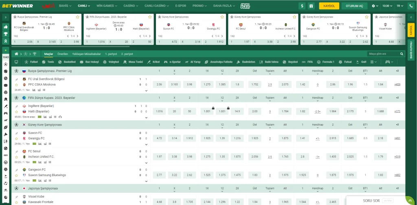This screenshot has height=205, width=417.
Task: Expand the Ural vs CSKA match row chevron
Action: [x=146, y=91]
